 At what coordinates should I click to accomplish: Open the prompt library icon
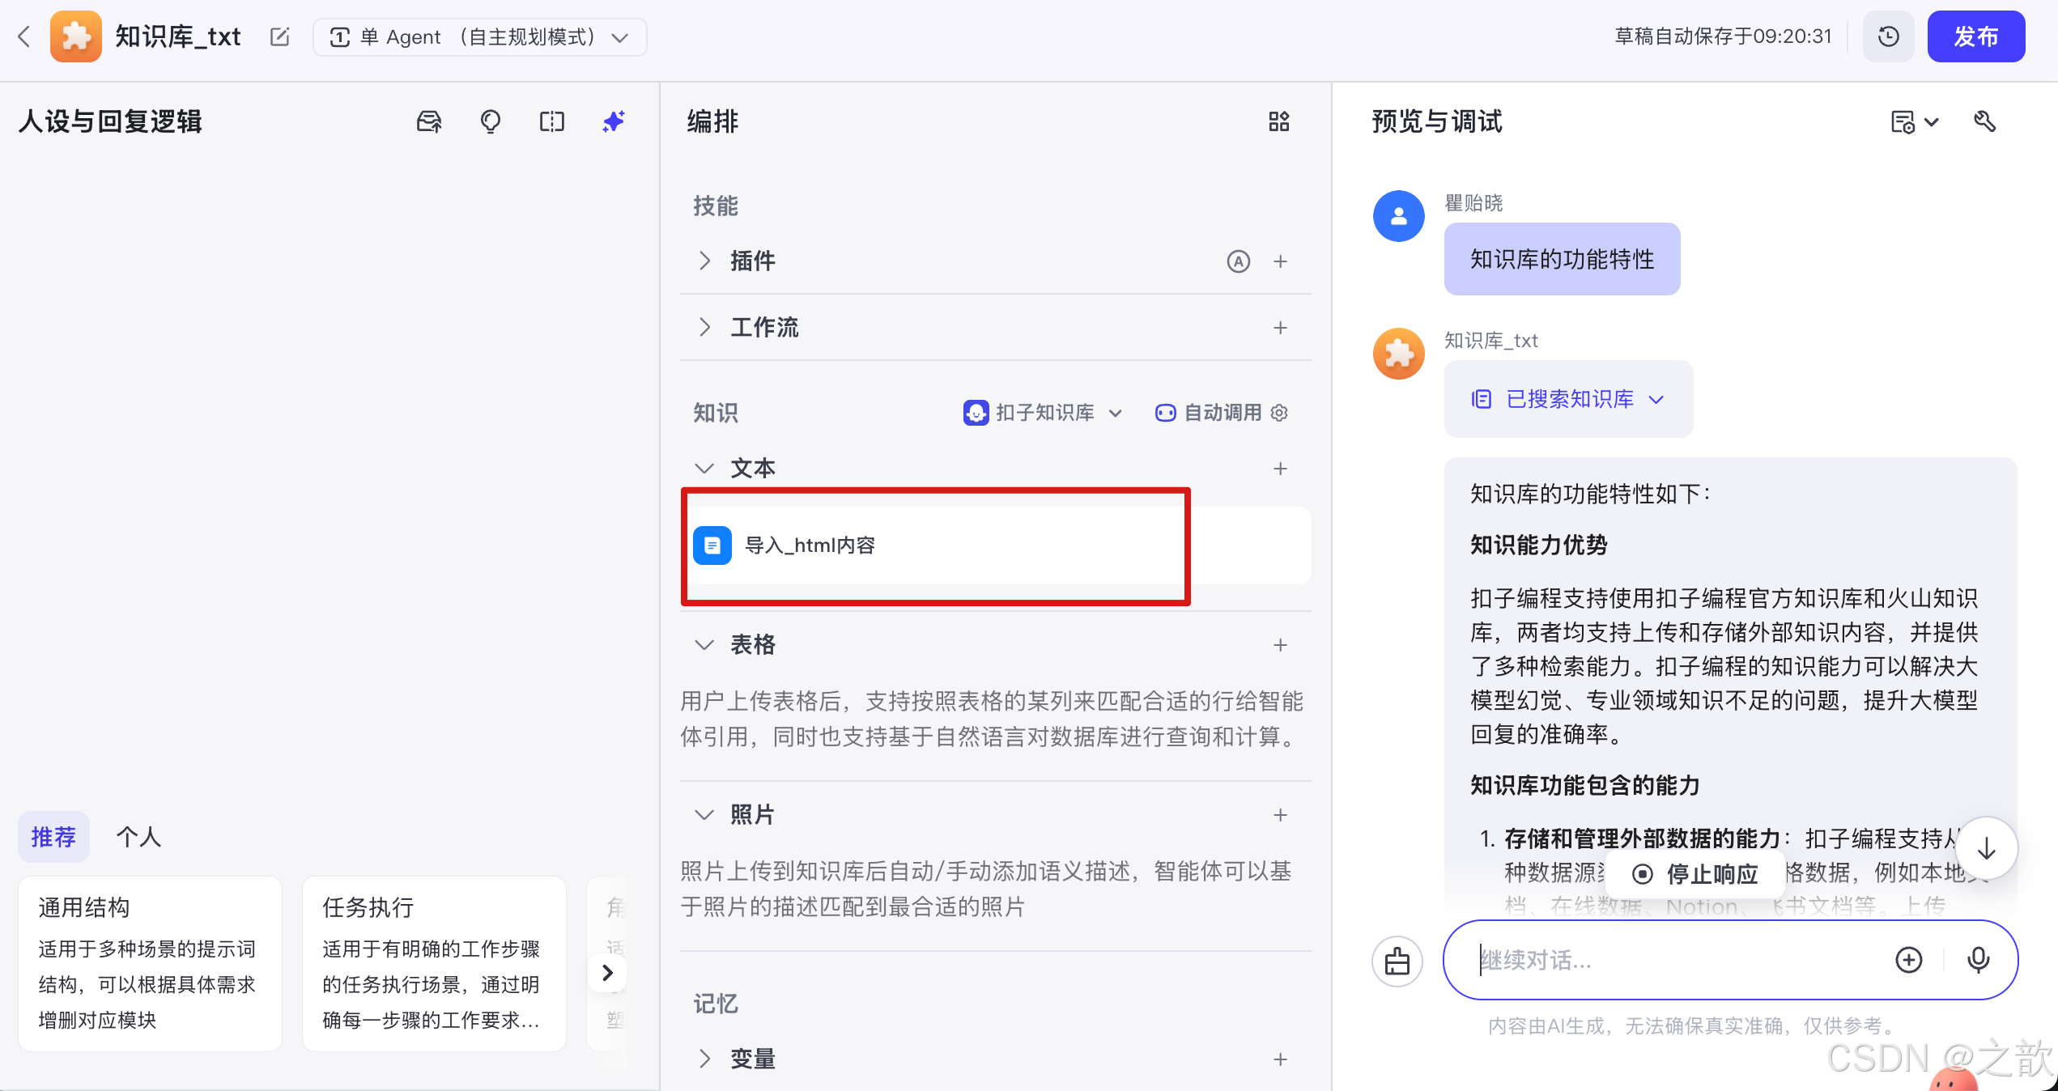(x=428, y=122)
